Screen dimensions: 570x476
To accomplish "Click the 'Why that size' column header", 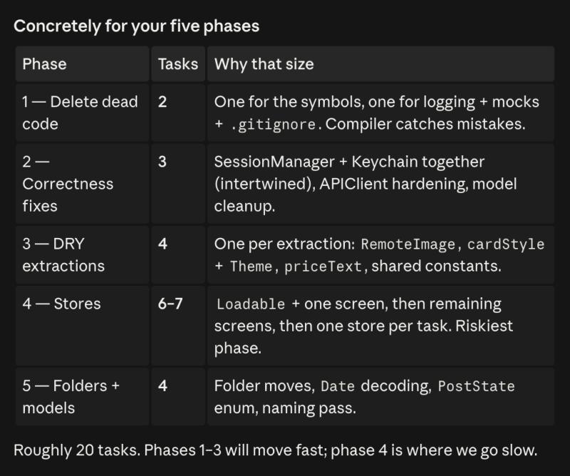I will click(380, 64).
